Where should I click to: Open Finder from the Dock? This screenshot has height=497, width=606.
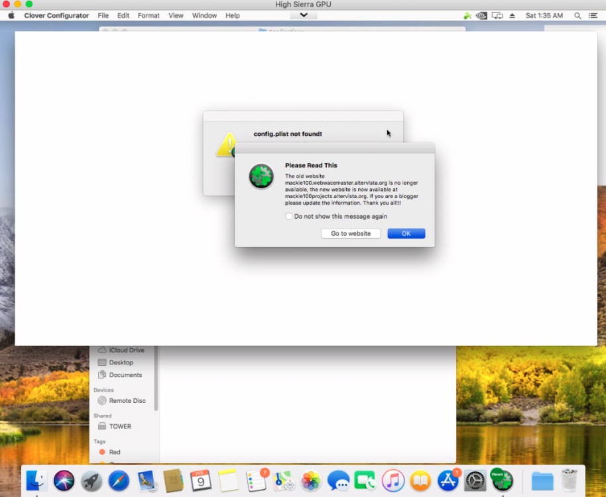[x=36, y=481]
